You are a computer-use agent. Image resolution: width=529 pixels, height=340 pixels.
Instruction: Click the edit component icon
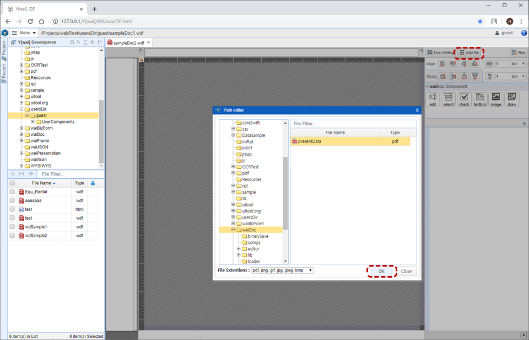click(x=433, y=98)
